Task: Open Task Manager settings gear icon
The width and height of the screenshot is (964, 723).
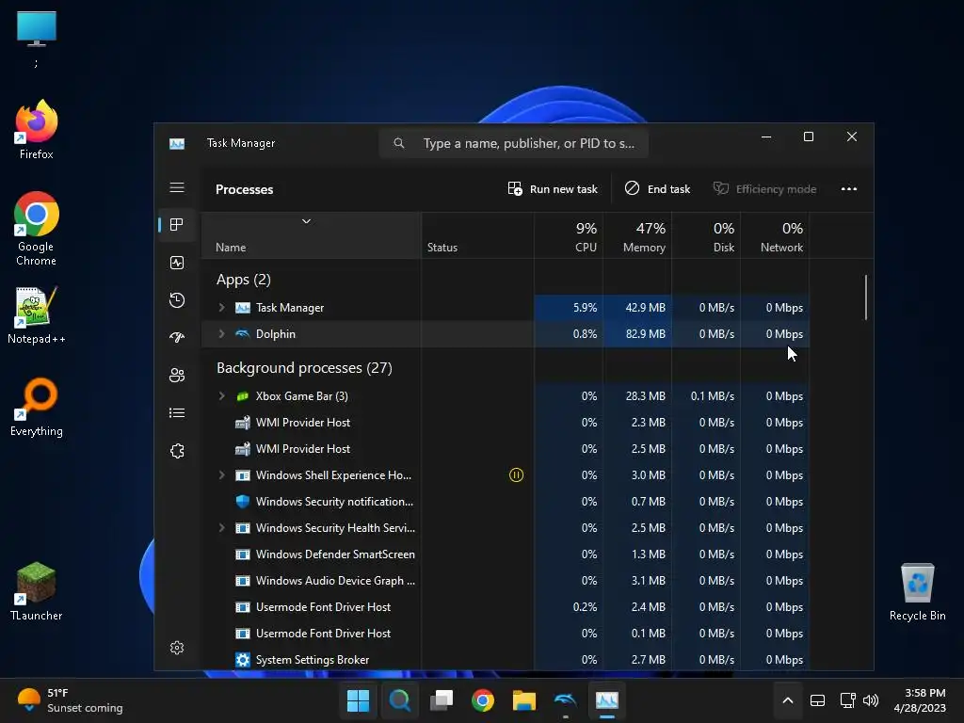Action: (x=177, y=648)
